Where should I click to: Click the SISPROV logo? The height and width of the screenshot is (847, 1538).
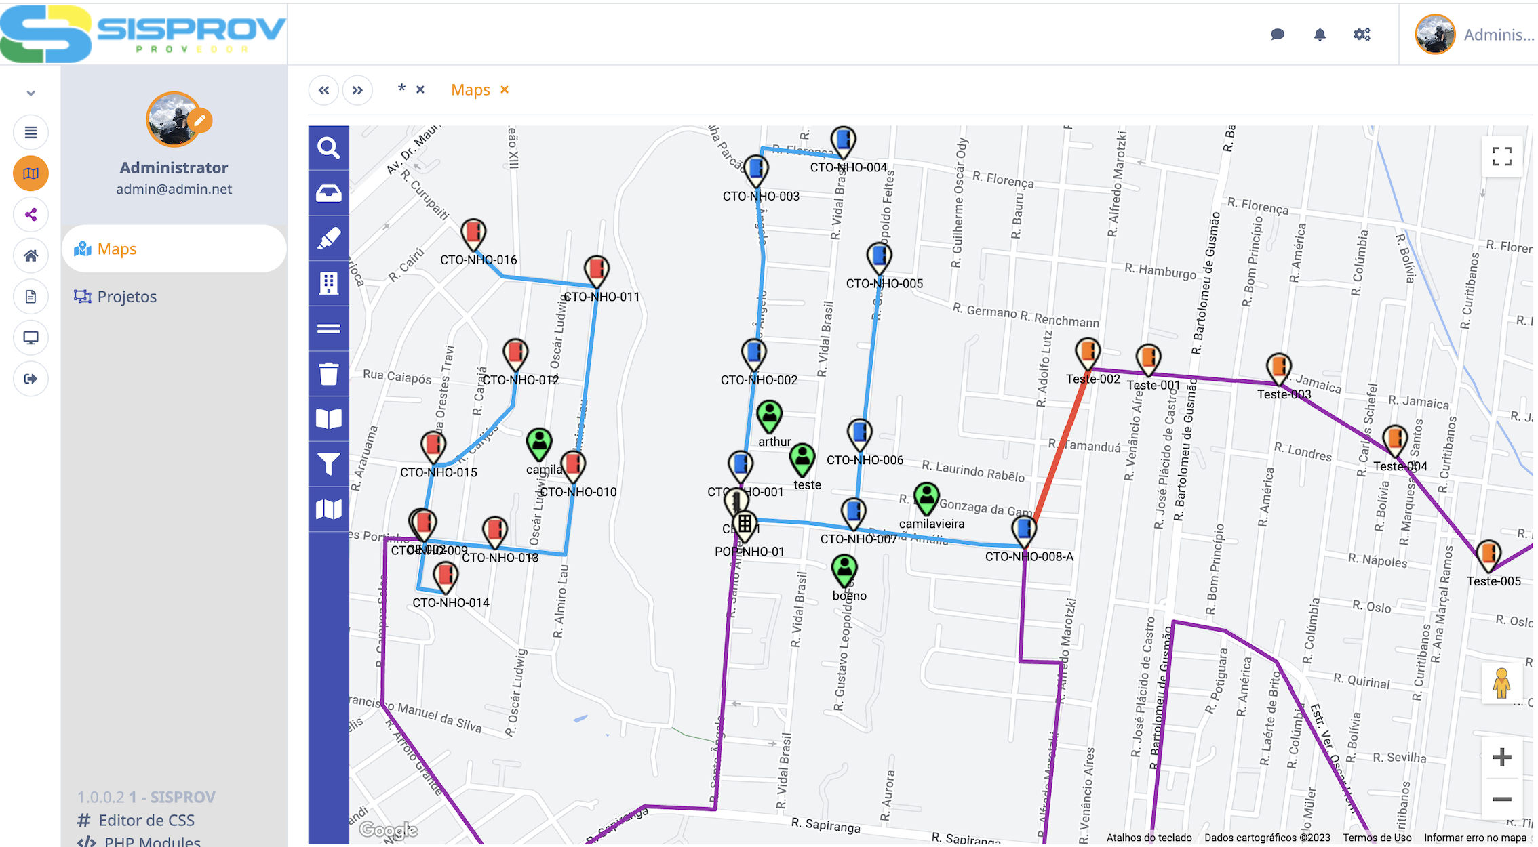point(143,34)
